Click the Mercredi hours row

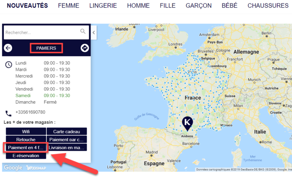[x=43, y=76]
